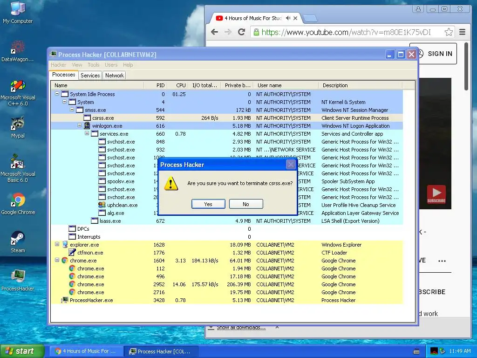Sort processes by the Name column header
Screen dimensions: 477x358
pos(97,85)
